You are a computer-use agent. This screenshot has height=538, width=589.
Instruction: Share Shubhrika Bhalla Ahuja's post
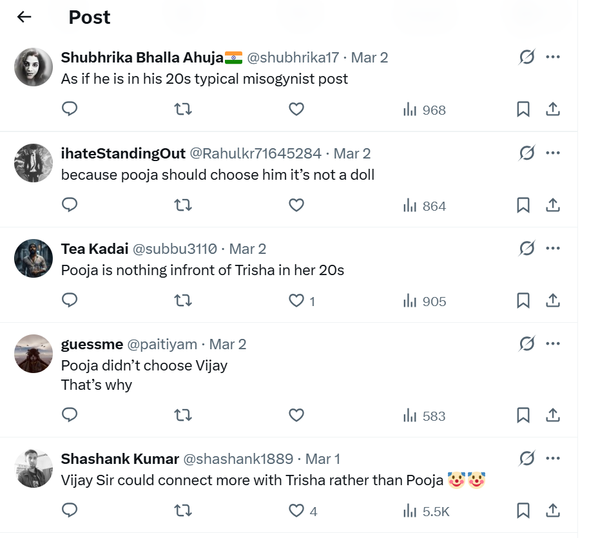point(553,110)
